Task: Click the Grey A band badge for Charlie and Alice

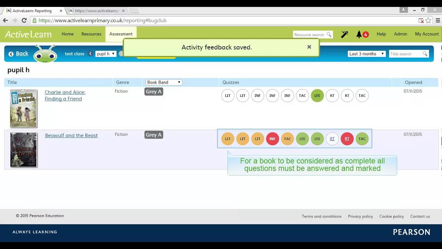Action: click(x=154, y=92)
